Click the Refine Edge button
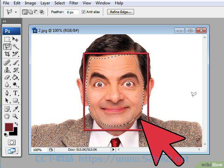Screen dimensions: 224x168 click(x=121, y=12)
